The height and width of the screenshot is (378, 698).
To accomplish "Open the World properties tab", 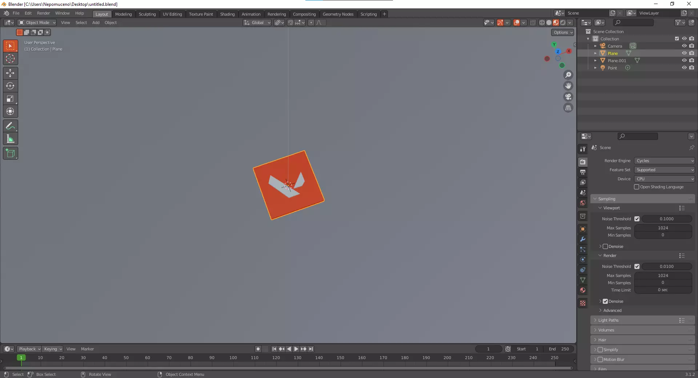I will 583,203.
